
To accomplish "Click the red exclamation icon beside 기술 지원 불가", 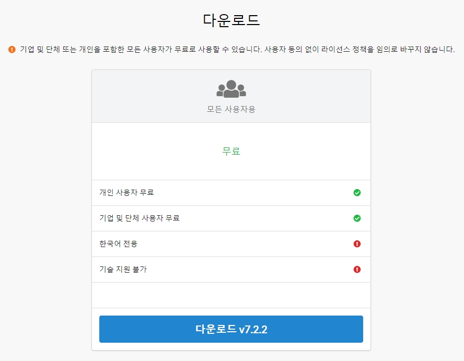I will point(357,270).
